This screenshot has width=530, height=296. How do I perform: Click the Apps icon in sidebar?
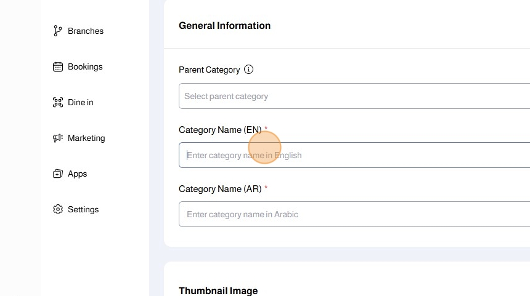tap(58, 174)
